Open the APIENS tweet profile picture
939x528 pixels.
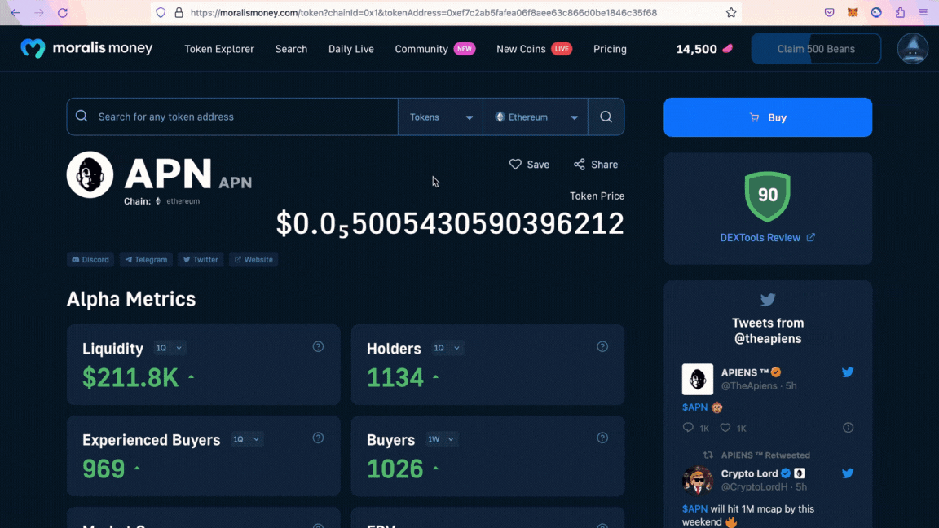click(698, 379)
